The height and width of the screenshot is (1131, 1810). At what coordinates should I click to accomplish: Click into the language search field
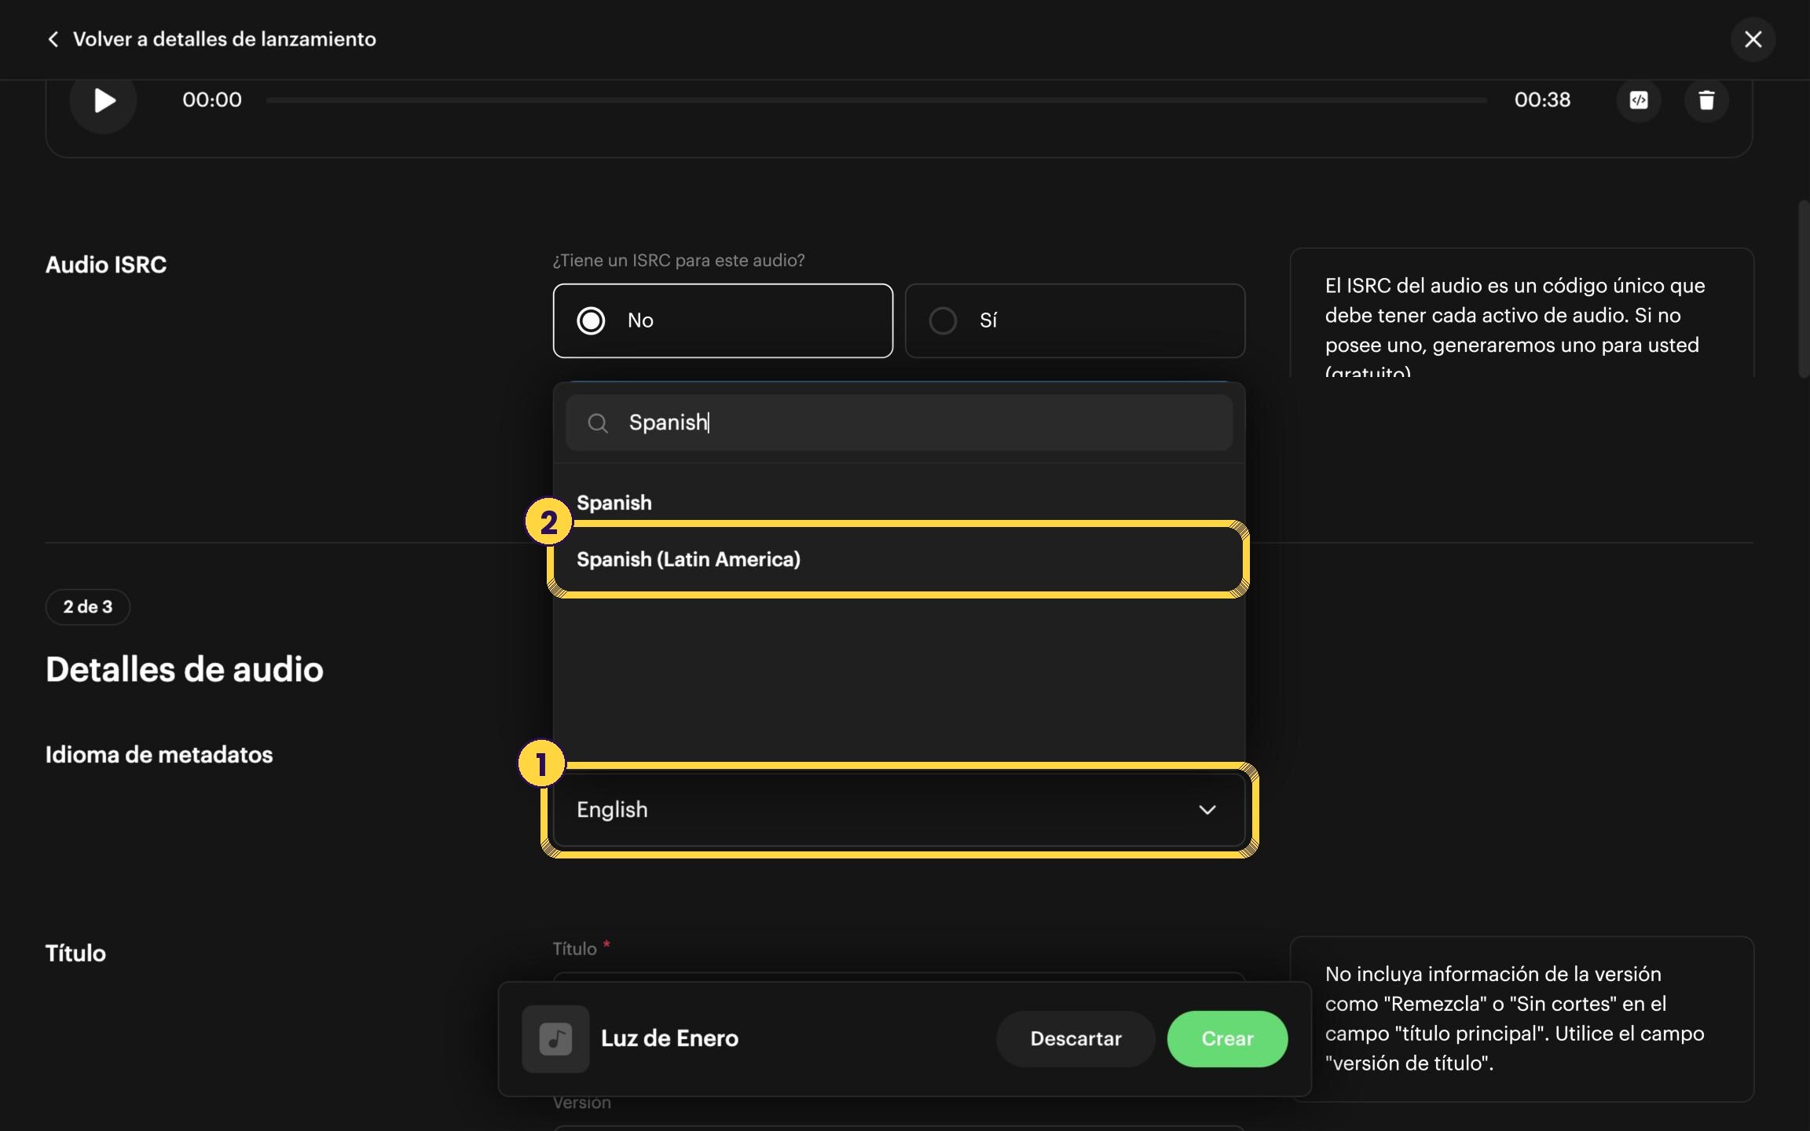[899, 423]
